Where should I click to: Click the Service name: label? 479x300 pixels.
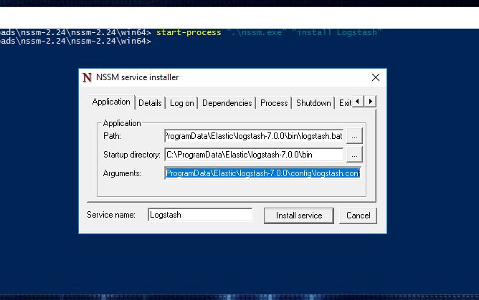tap(111, 215)
